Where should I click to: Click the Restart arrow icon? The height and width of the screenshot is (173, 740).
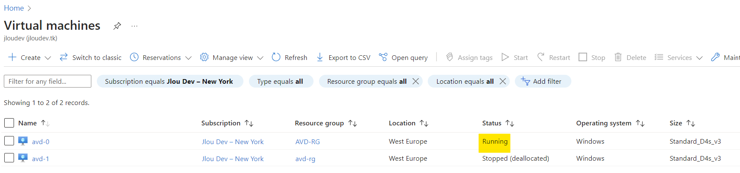pyautogui.click(x=541, y=57)
